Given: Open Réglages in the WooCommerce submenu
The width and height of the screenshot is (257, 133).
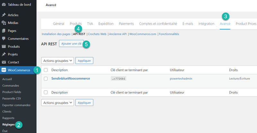Looking at the screenshot, I should point(9,124).
